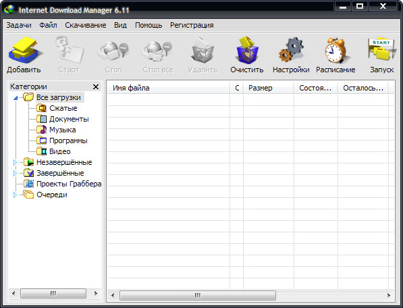The image size is (403, 308).
Task: Click the categories panel left scroll arrow
Action: tap(14, 293)
